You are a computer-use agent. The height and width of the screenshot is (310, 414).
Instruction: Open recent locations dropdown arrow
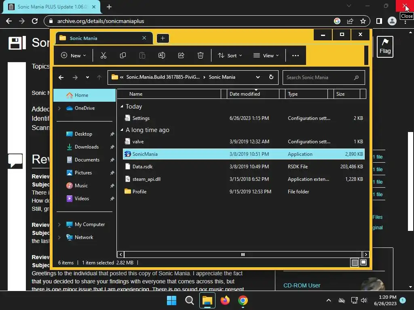87,77
